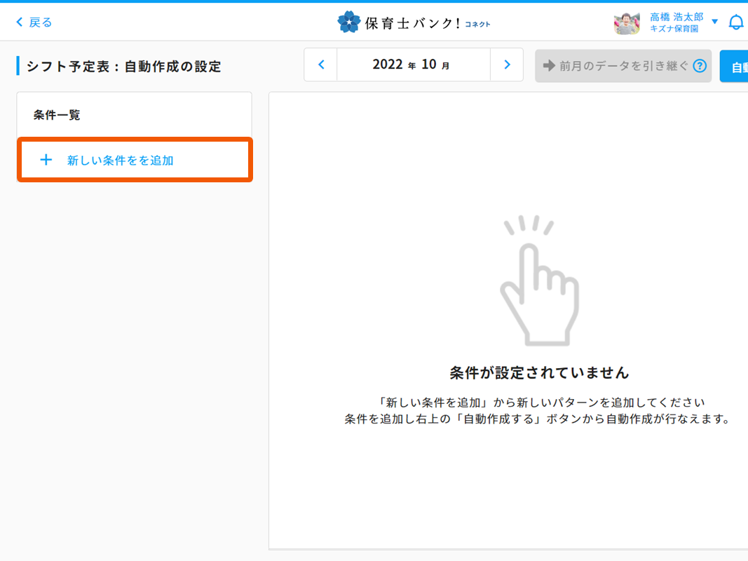Click the 条件が設定されていません heading

tap(538, 372)
